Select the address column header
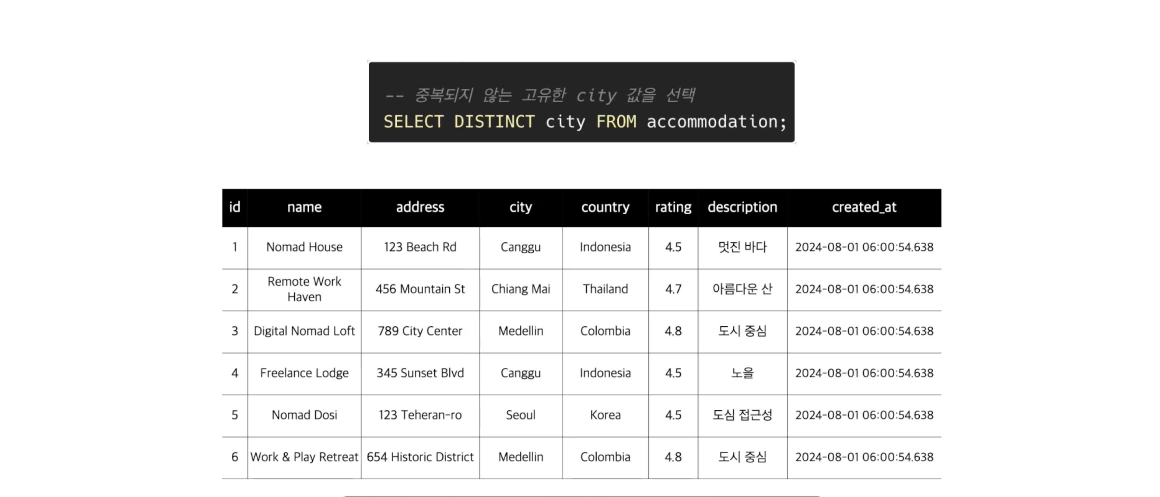The image size is (1160, 497). pos(420,207)
